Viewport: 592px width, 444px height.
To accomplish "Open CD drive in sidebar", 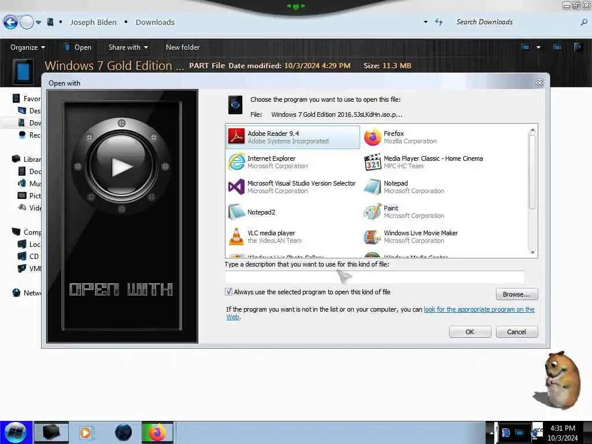I will tap(29, 256).
